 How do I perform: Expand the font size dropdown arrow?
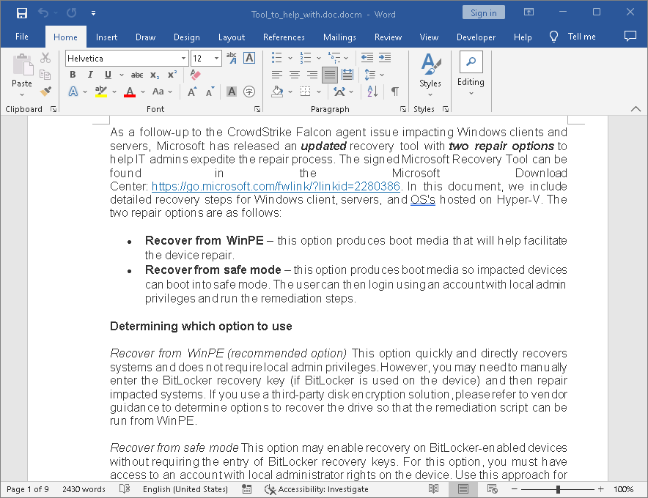217,59
